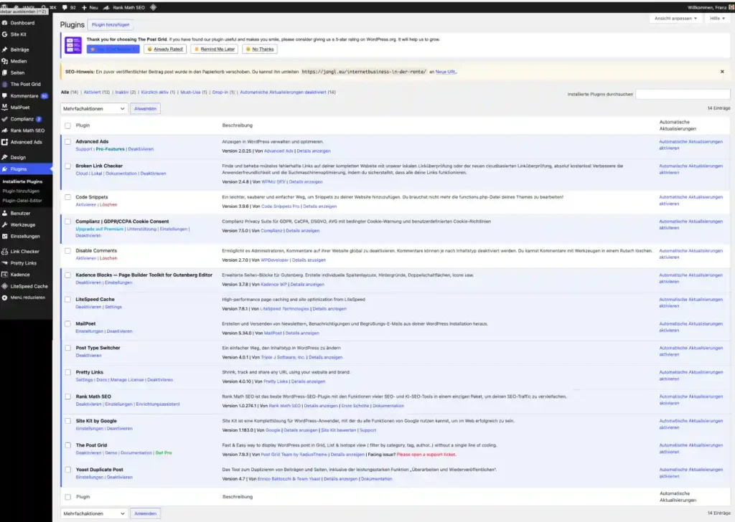Image resolution: width=735 pixels, height=522 pixels.
Task: Open Rank Math SEO sidebar icon
Action: click(x=5, y=130)
